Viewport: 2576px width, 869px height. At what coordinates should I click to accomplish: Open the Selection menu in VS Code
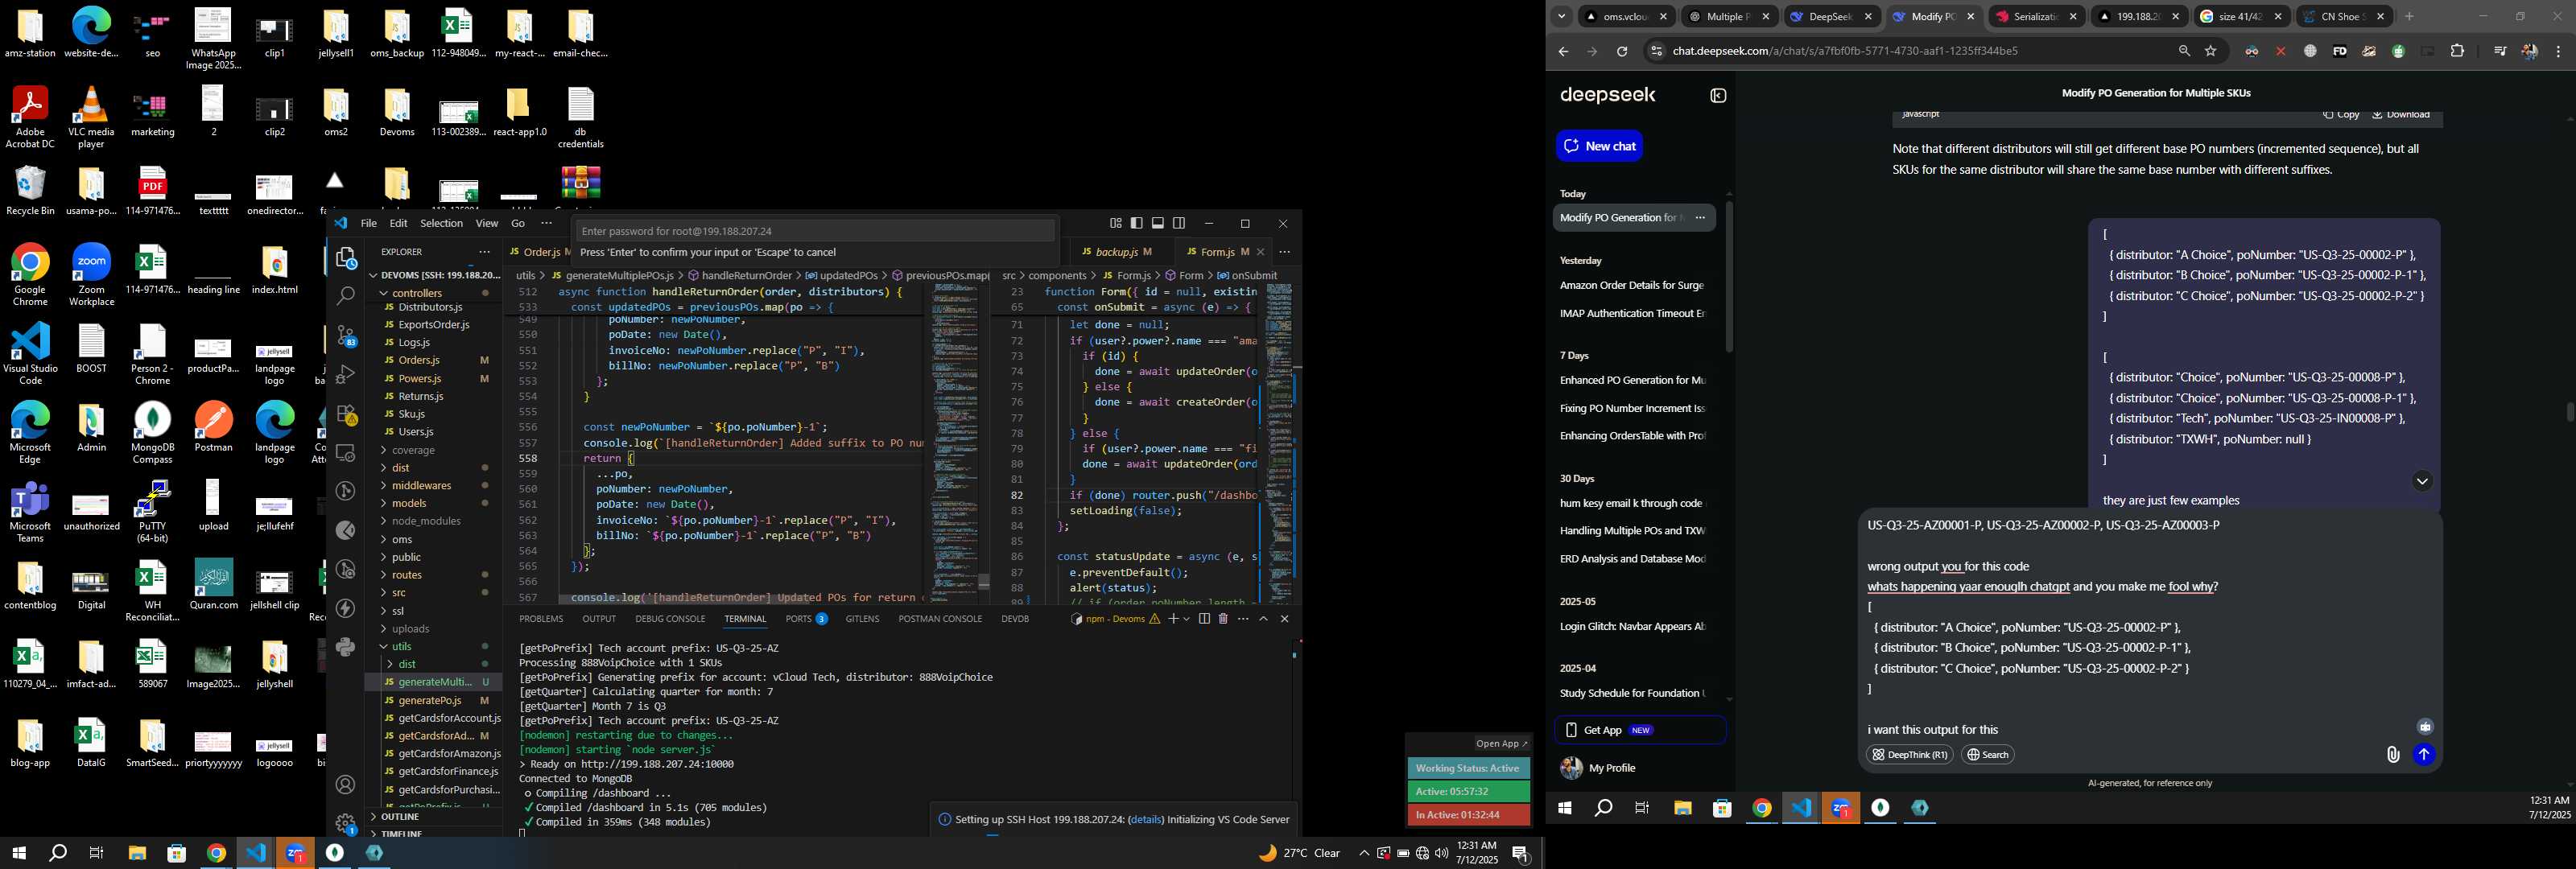441,223
